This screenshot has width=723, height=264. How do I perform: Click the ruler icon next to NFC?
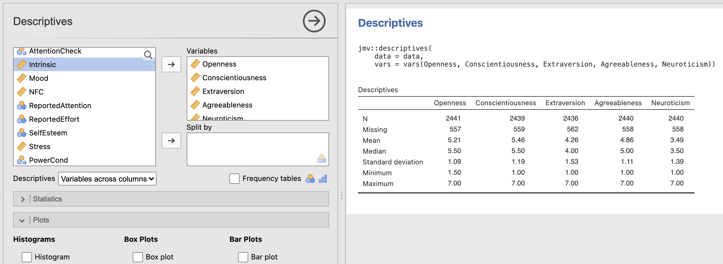[22, 92]
